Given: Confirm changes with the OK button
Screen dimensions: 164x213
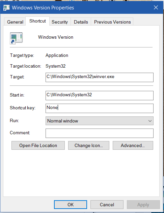Looking at the screenshot, I should 71,205.
